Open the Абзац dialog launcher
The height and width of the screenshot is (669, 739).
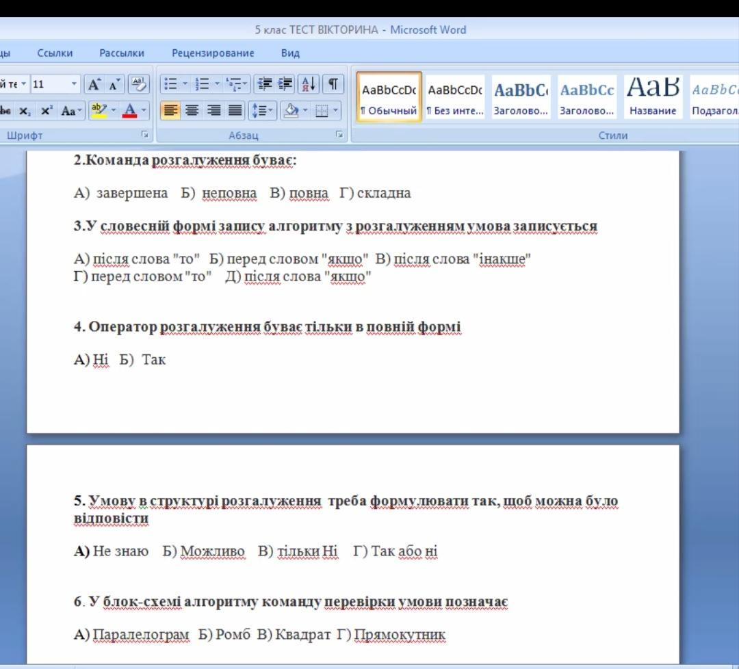pyautogui.click(x=339, y=135)
